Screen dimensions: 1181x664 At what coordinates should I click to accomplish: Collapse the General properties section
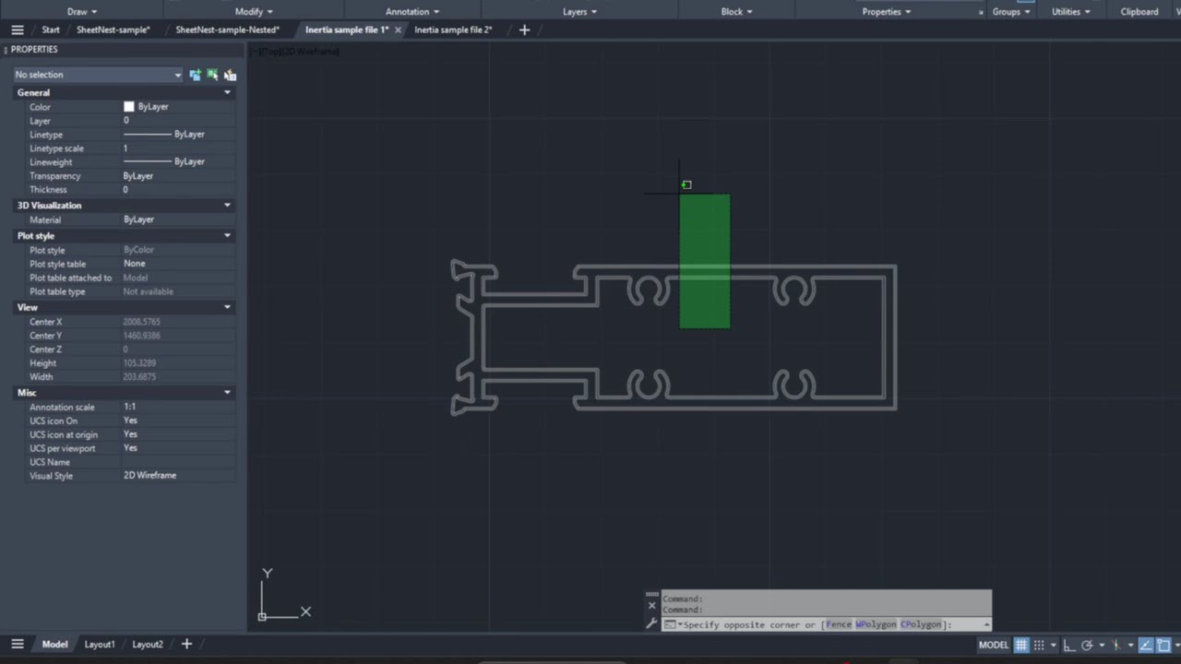pos(227,92)
